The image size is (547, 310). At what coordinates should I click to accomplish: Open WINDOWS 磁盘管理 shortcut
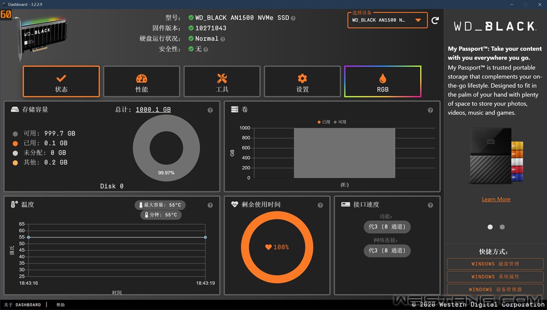[x=495, y=264]
